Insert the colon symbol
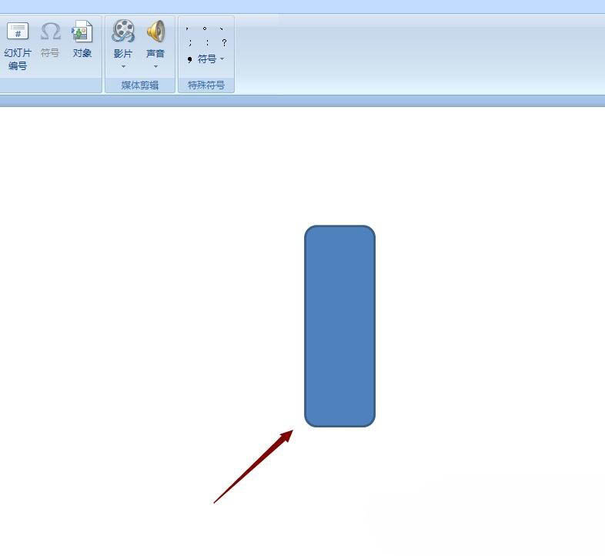 point(207,42)
